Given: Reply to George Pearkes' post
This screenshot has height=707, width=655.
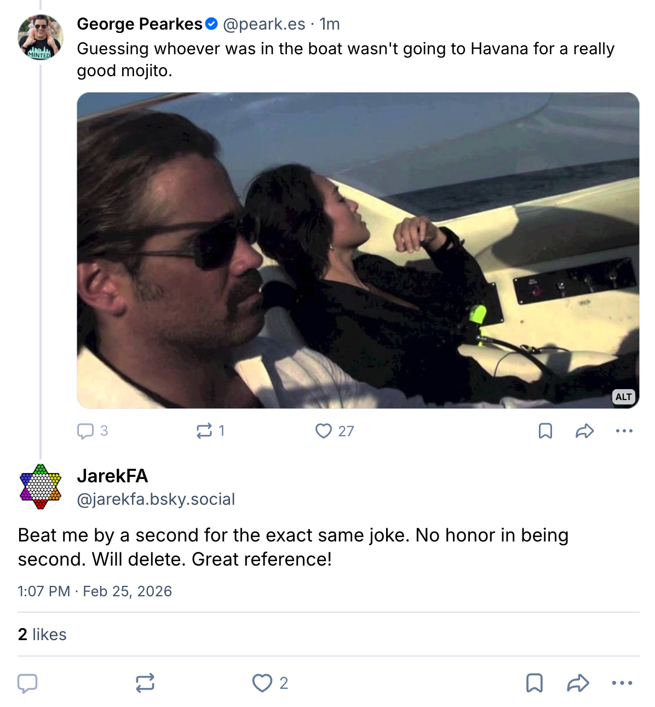Looking at the screenshot, I should [x=85, y=431].
